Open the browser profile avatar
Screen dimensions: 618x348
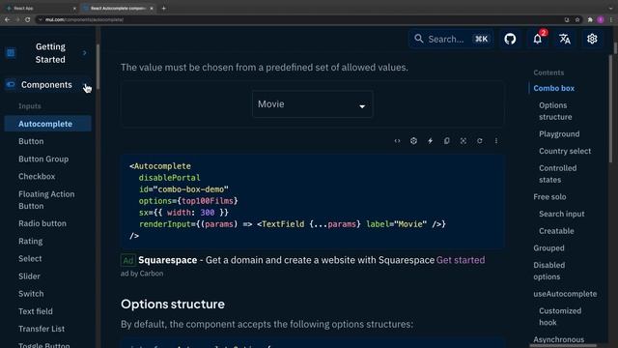[x=601, y=19]
